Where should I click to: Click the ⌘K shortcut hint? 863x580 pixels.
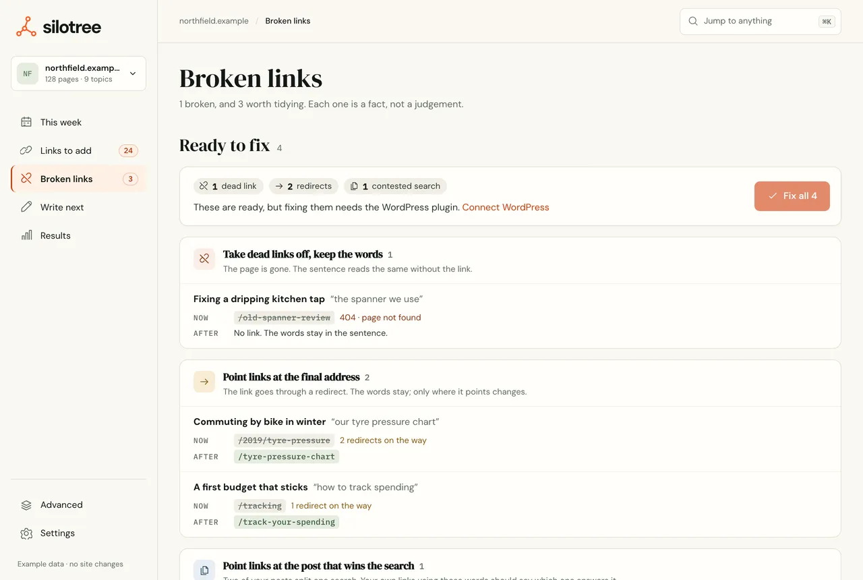(827, 22)
